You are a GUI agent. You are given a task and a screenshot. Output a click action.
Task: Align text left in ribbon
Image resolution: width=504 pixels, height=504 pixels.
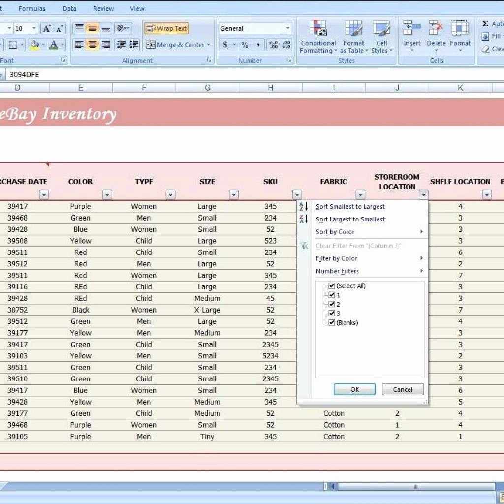[x=79, y=45]
